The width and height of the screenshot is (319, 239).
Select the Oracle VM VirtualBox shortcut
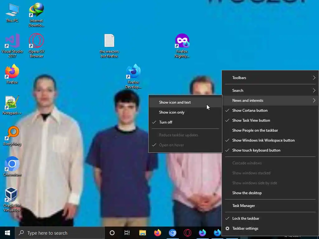point(12,199)
